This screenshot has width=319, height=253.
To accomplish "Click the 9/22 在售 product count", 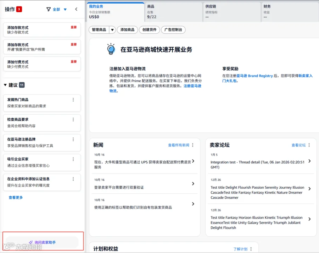I will [152, 17].
